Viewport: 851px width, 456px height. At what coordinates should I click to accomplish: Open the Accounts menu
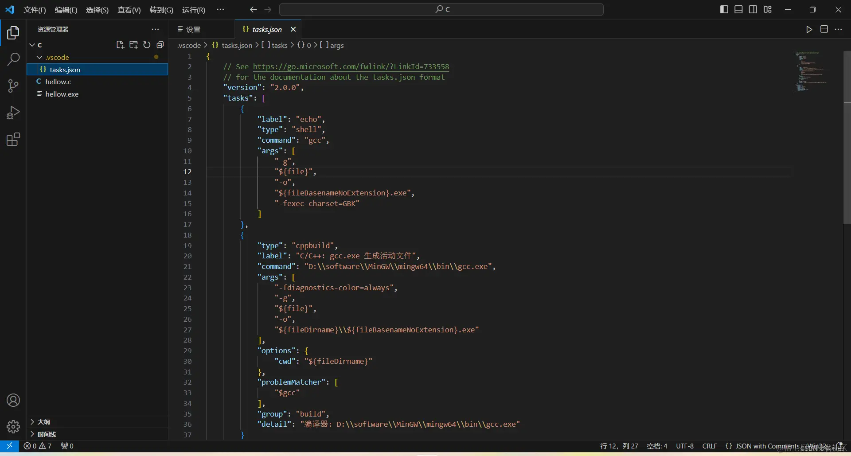point(13,401)
